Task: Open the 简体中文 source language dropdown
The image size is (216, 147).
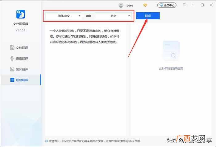Action: tap(64, 16)
